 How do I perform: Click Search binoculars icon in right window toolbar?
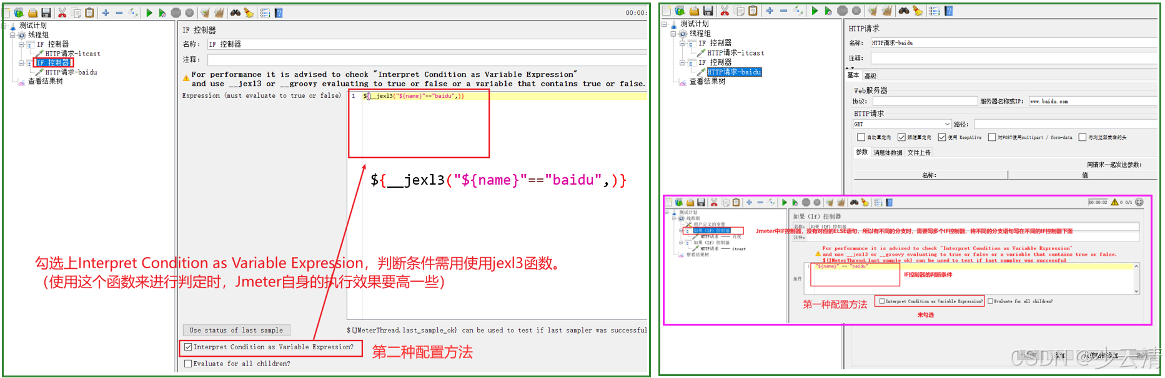tap(904, 11)
